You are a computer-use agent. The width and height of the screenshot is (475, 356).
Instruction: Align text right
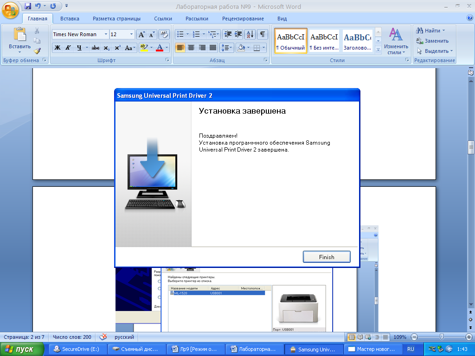(x=202, y=48)
